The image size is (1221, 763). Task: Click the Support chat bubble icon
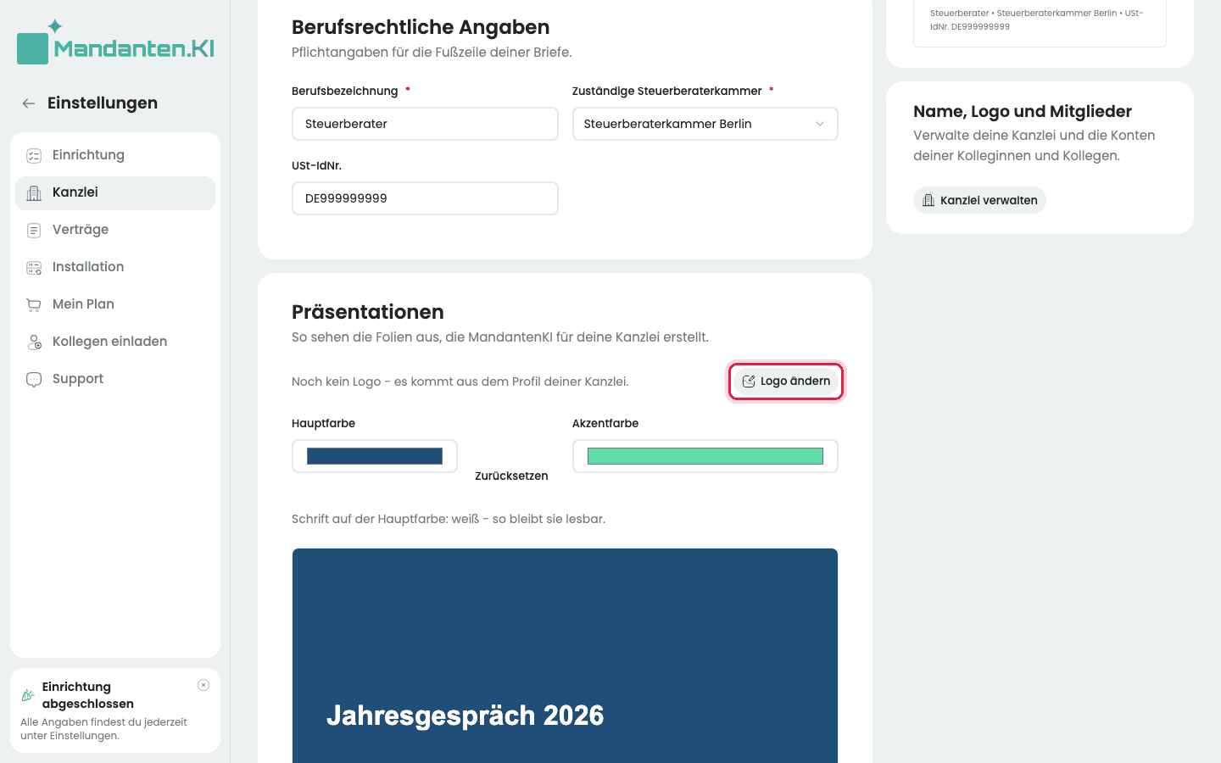[x=34, y=379]
